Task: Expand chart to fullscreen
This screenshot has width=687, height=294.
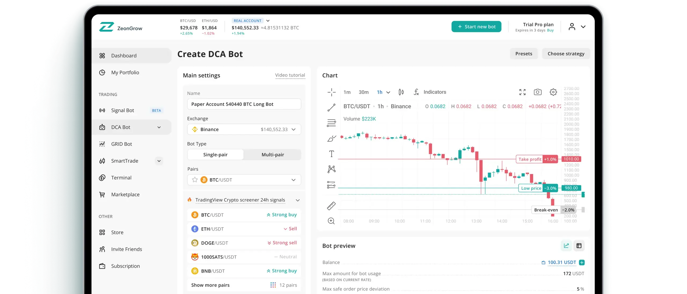Action: (522, 92)
